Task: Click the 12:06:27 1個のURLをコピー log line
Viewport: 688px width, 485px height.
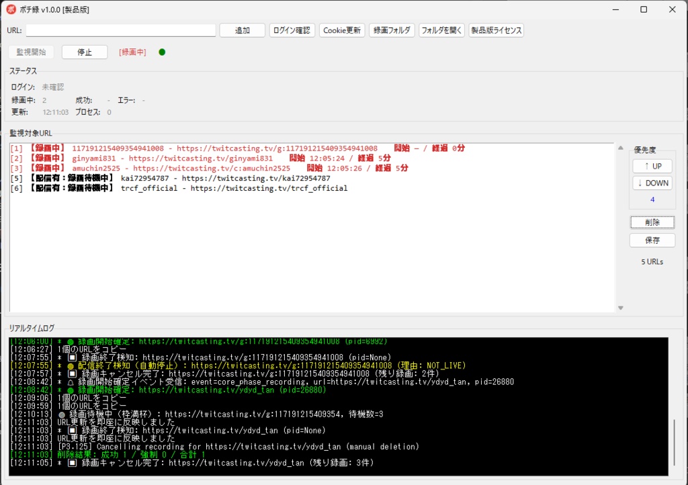Action: [x=68, y=349]
